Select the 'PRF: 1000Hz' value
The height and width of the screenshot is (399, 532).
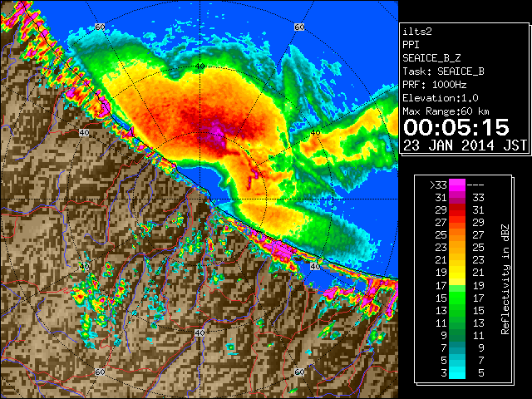coord(435,85)
